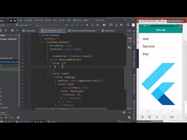Open the Device File Explorer side panel
The height and width of the screenshot is (140, 187).
click(x=134, y=110)
